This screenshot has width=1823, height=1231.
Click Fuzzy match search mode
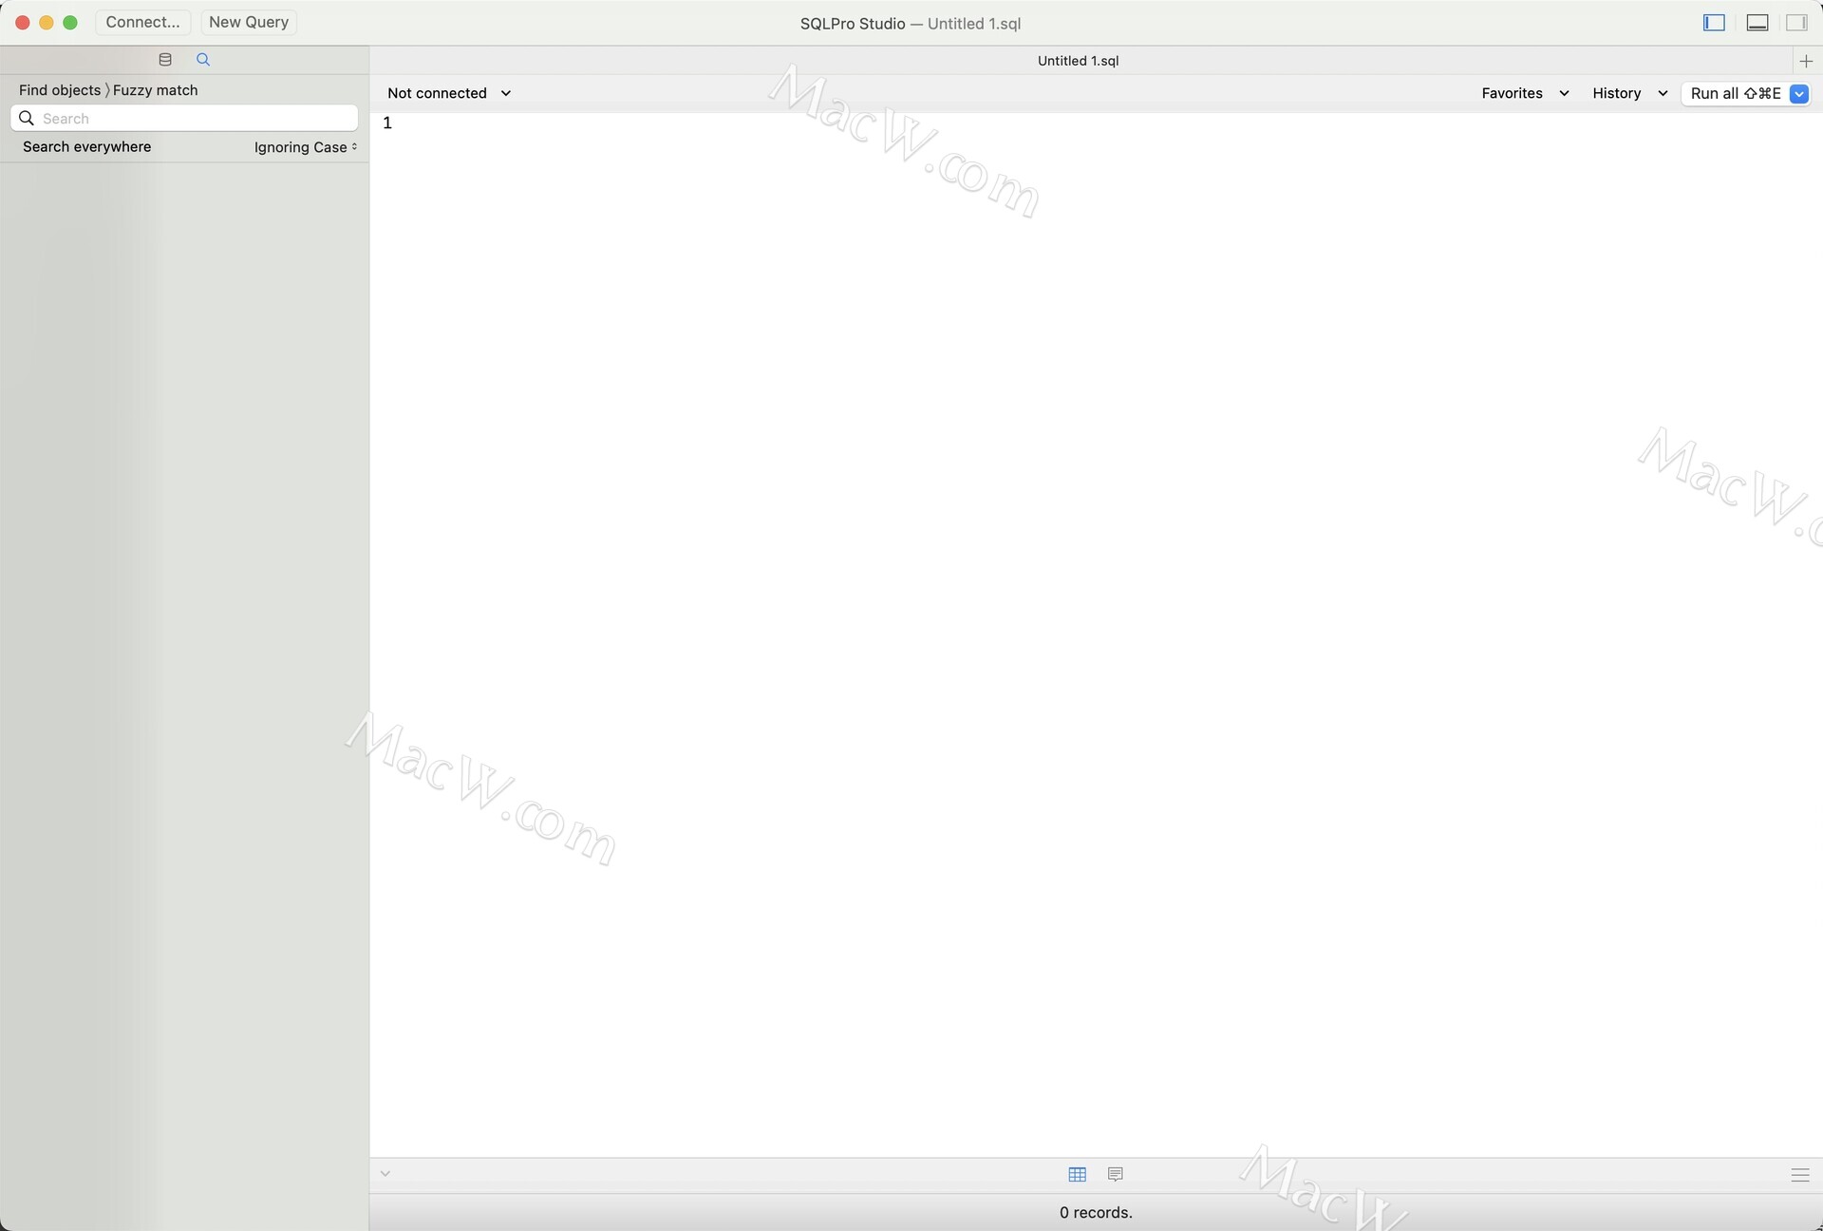click(156, 90)
